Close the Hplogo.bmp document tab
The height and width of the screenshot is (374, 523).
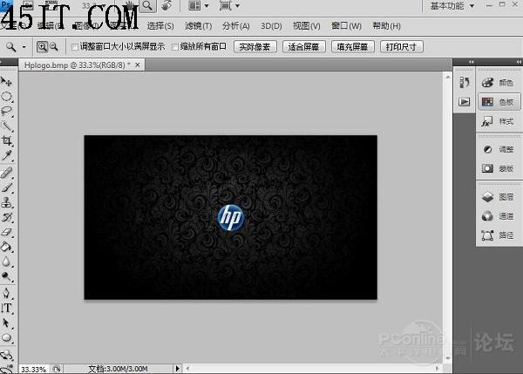click(x=138, y=65)
